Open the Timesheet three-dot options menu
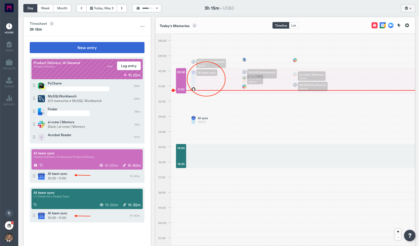419x246 pixels. pos(142,26)
